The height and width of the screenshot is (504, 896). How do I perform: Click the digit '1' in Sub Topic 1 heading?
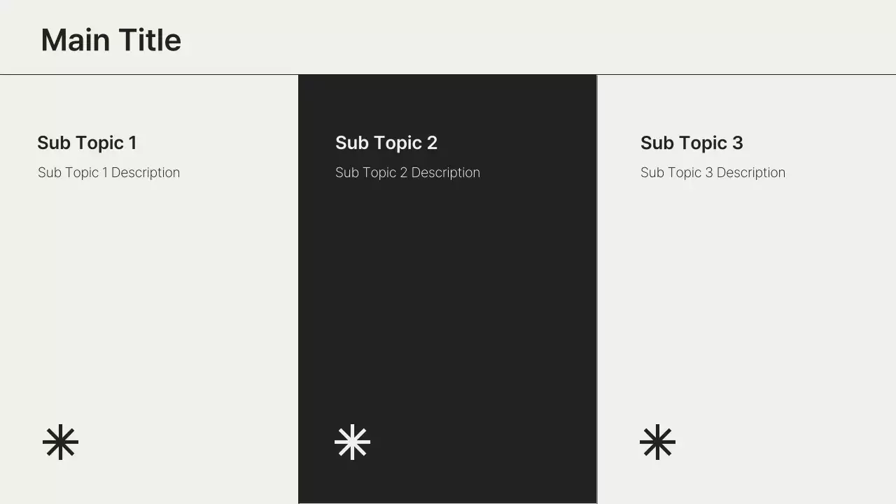pyautogui.click(x=133, y=143)
